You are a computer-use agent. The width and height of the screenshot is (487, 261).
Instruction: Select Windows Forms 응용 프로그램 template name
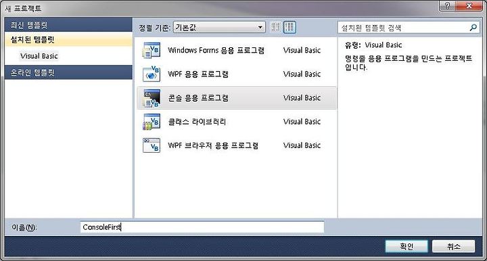216,50
